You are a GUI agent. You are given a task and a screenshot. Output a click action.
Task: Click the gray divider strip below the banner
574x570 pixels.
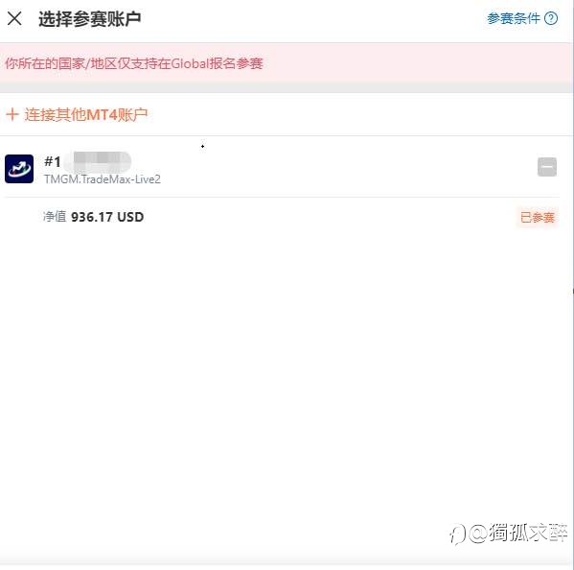[287, 87]
